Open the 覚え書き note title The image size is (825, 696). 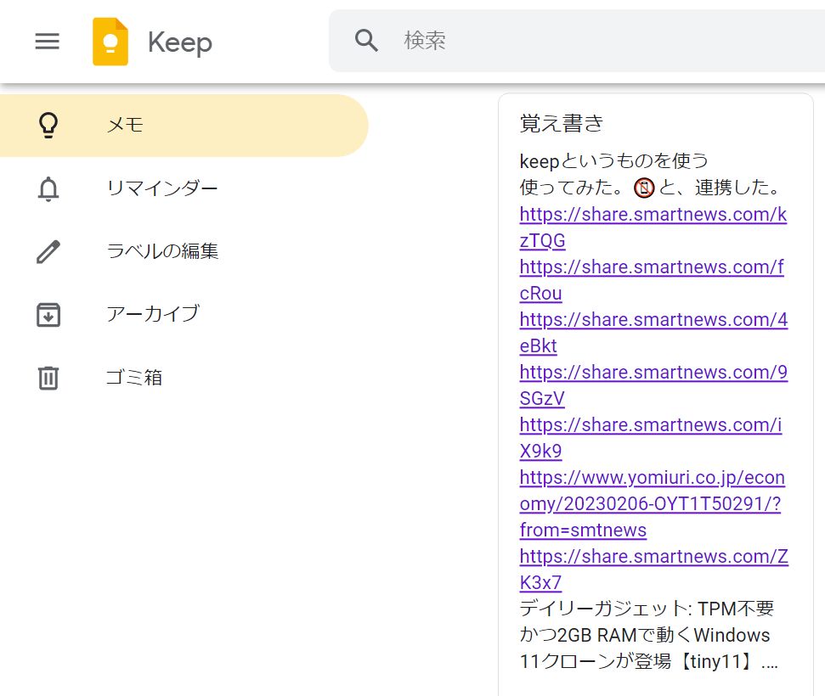pos(562,124)
